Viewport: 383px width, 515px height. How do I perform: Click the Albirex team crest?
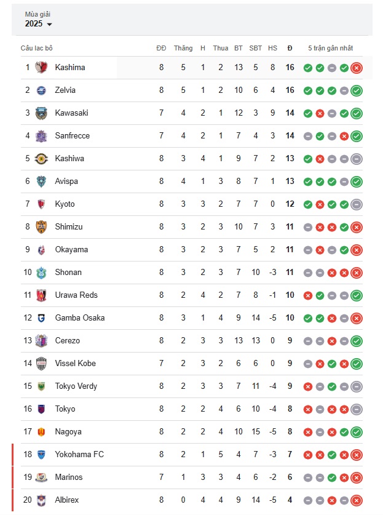41,500
